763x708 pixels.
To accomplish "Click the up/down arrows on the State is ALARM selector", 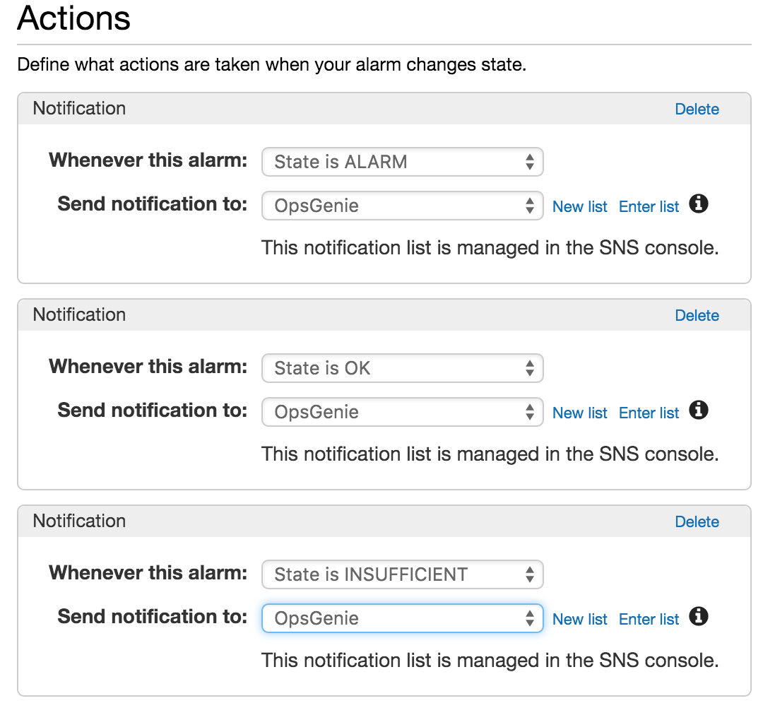I will (x=530, y=162).
